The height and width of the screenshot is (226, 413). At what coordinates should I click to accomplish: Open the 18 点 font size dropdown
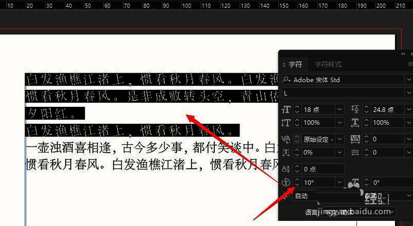(x=340, y=109)
